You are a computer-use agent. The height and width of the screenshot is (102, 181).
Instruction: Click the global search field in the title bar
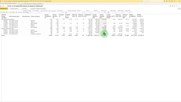coord(152,1)
